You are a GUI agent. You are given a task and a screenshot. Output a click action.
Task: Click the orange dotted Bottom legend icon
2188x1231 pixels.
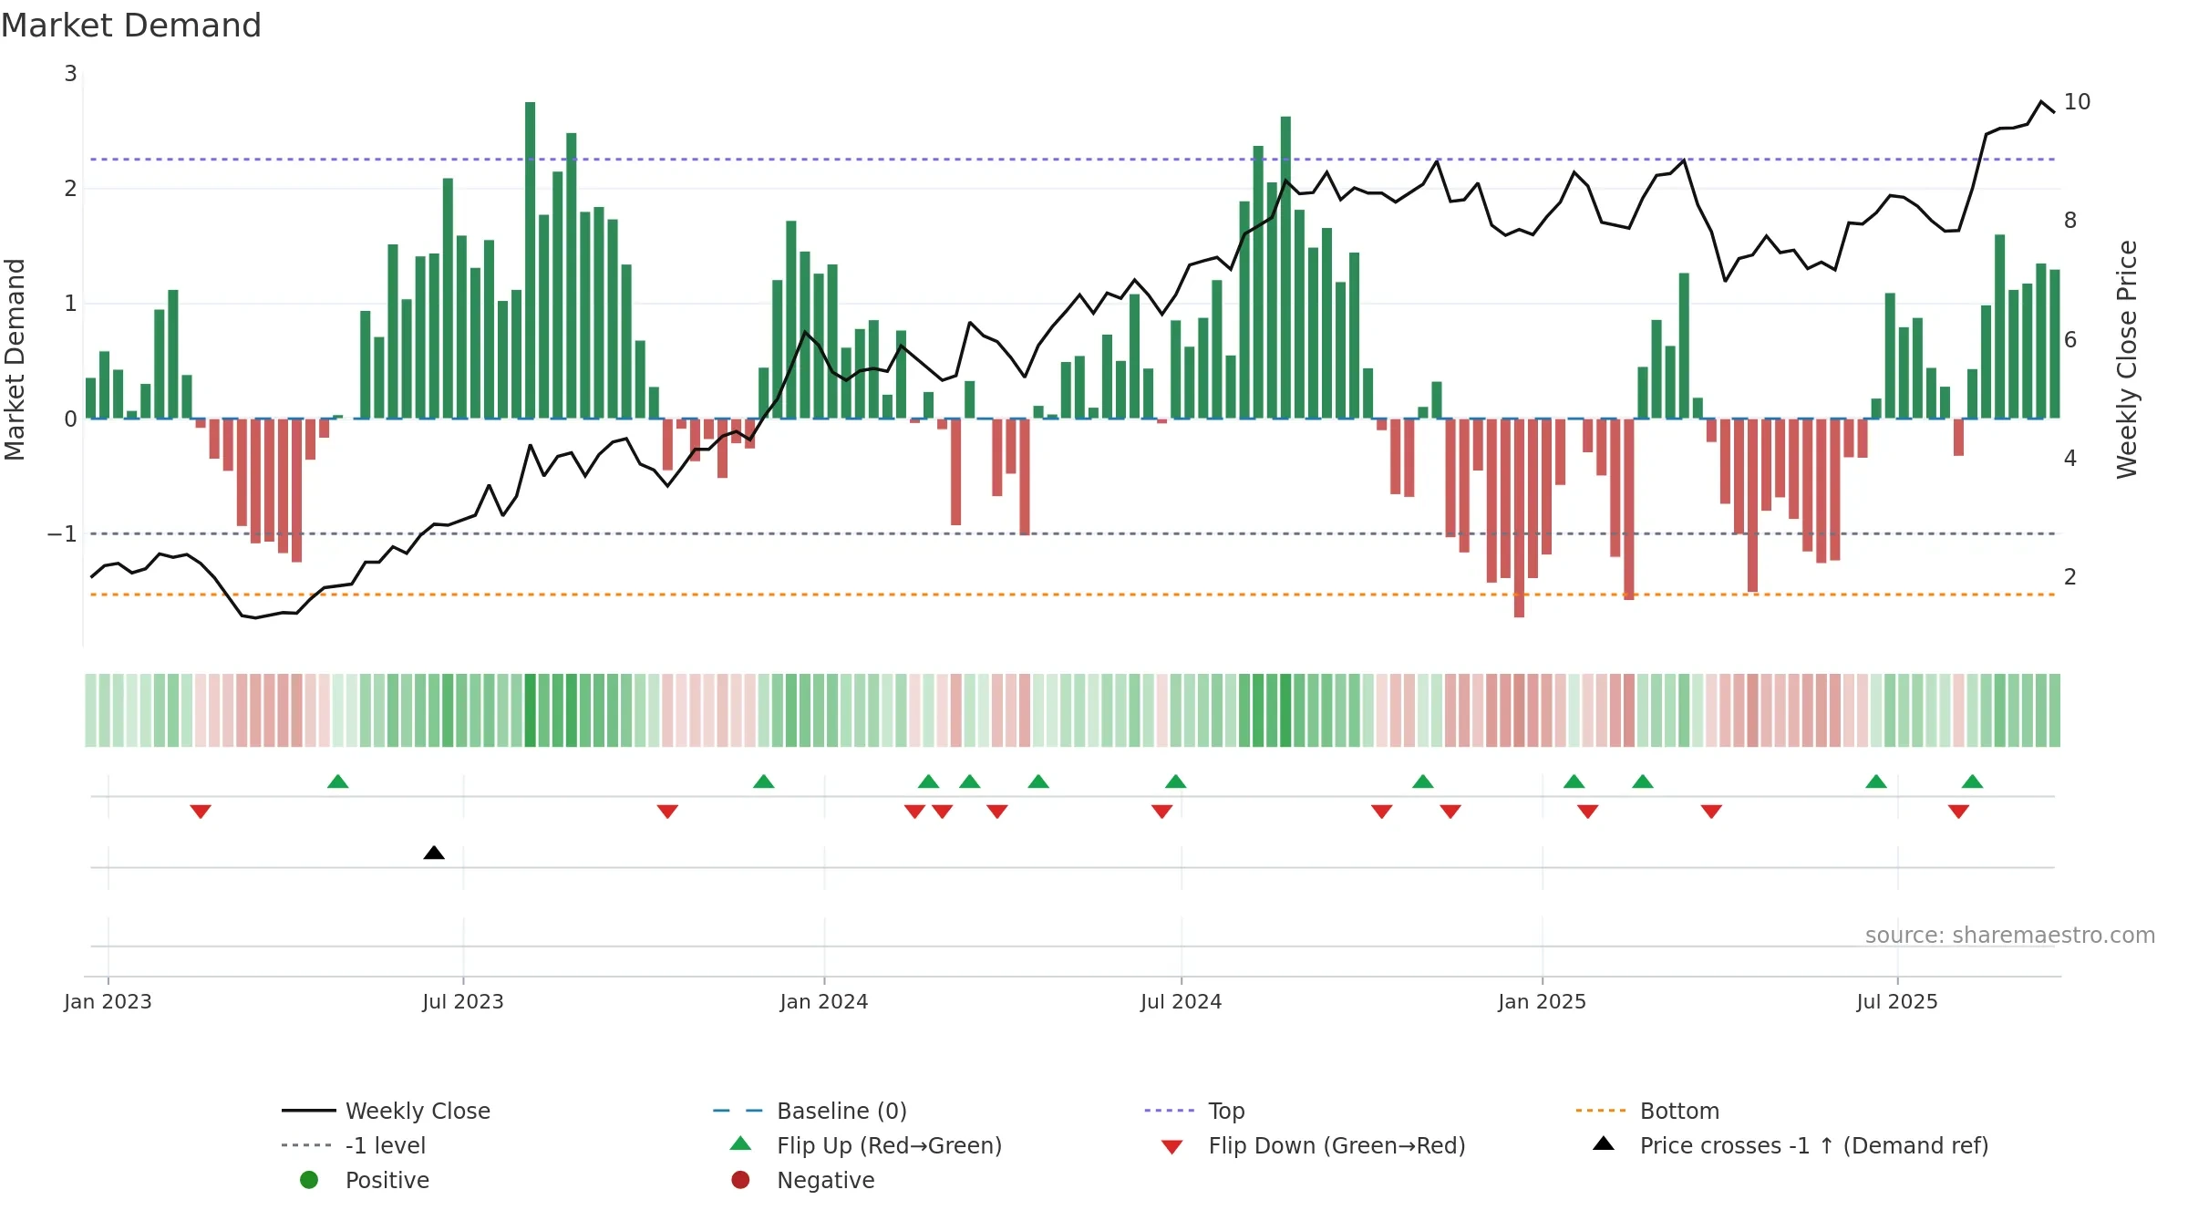click(1601, 1111)
